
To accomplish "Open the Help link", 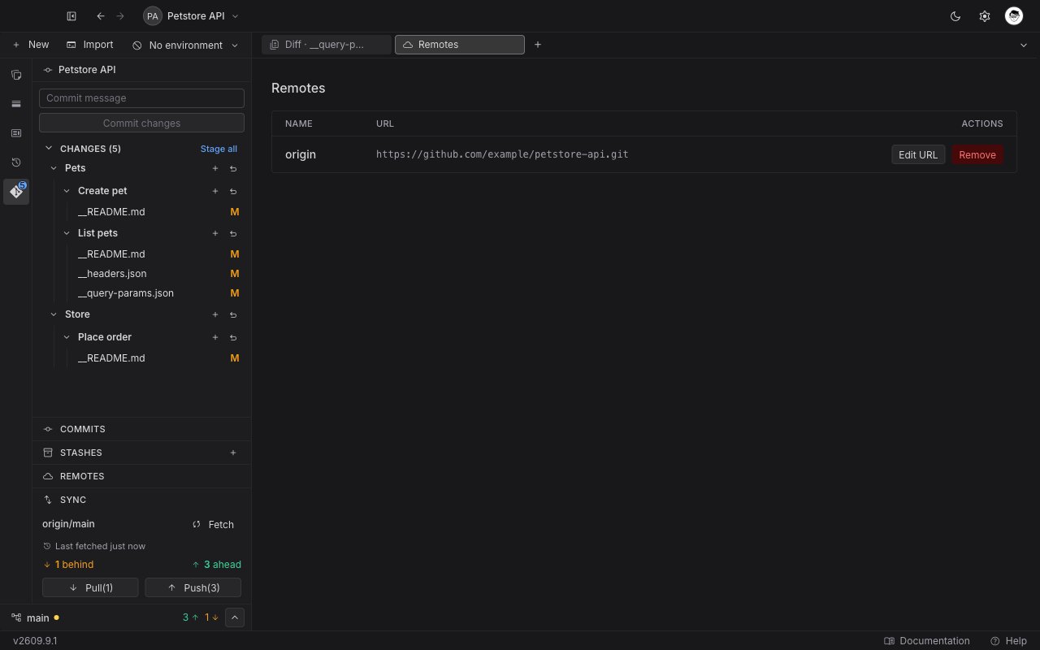I will coord(1008,641).
